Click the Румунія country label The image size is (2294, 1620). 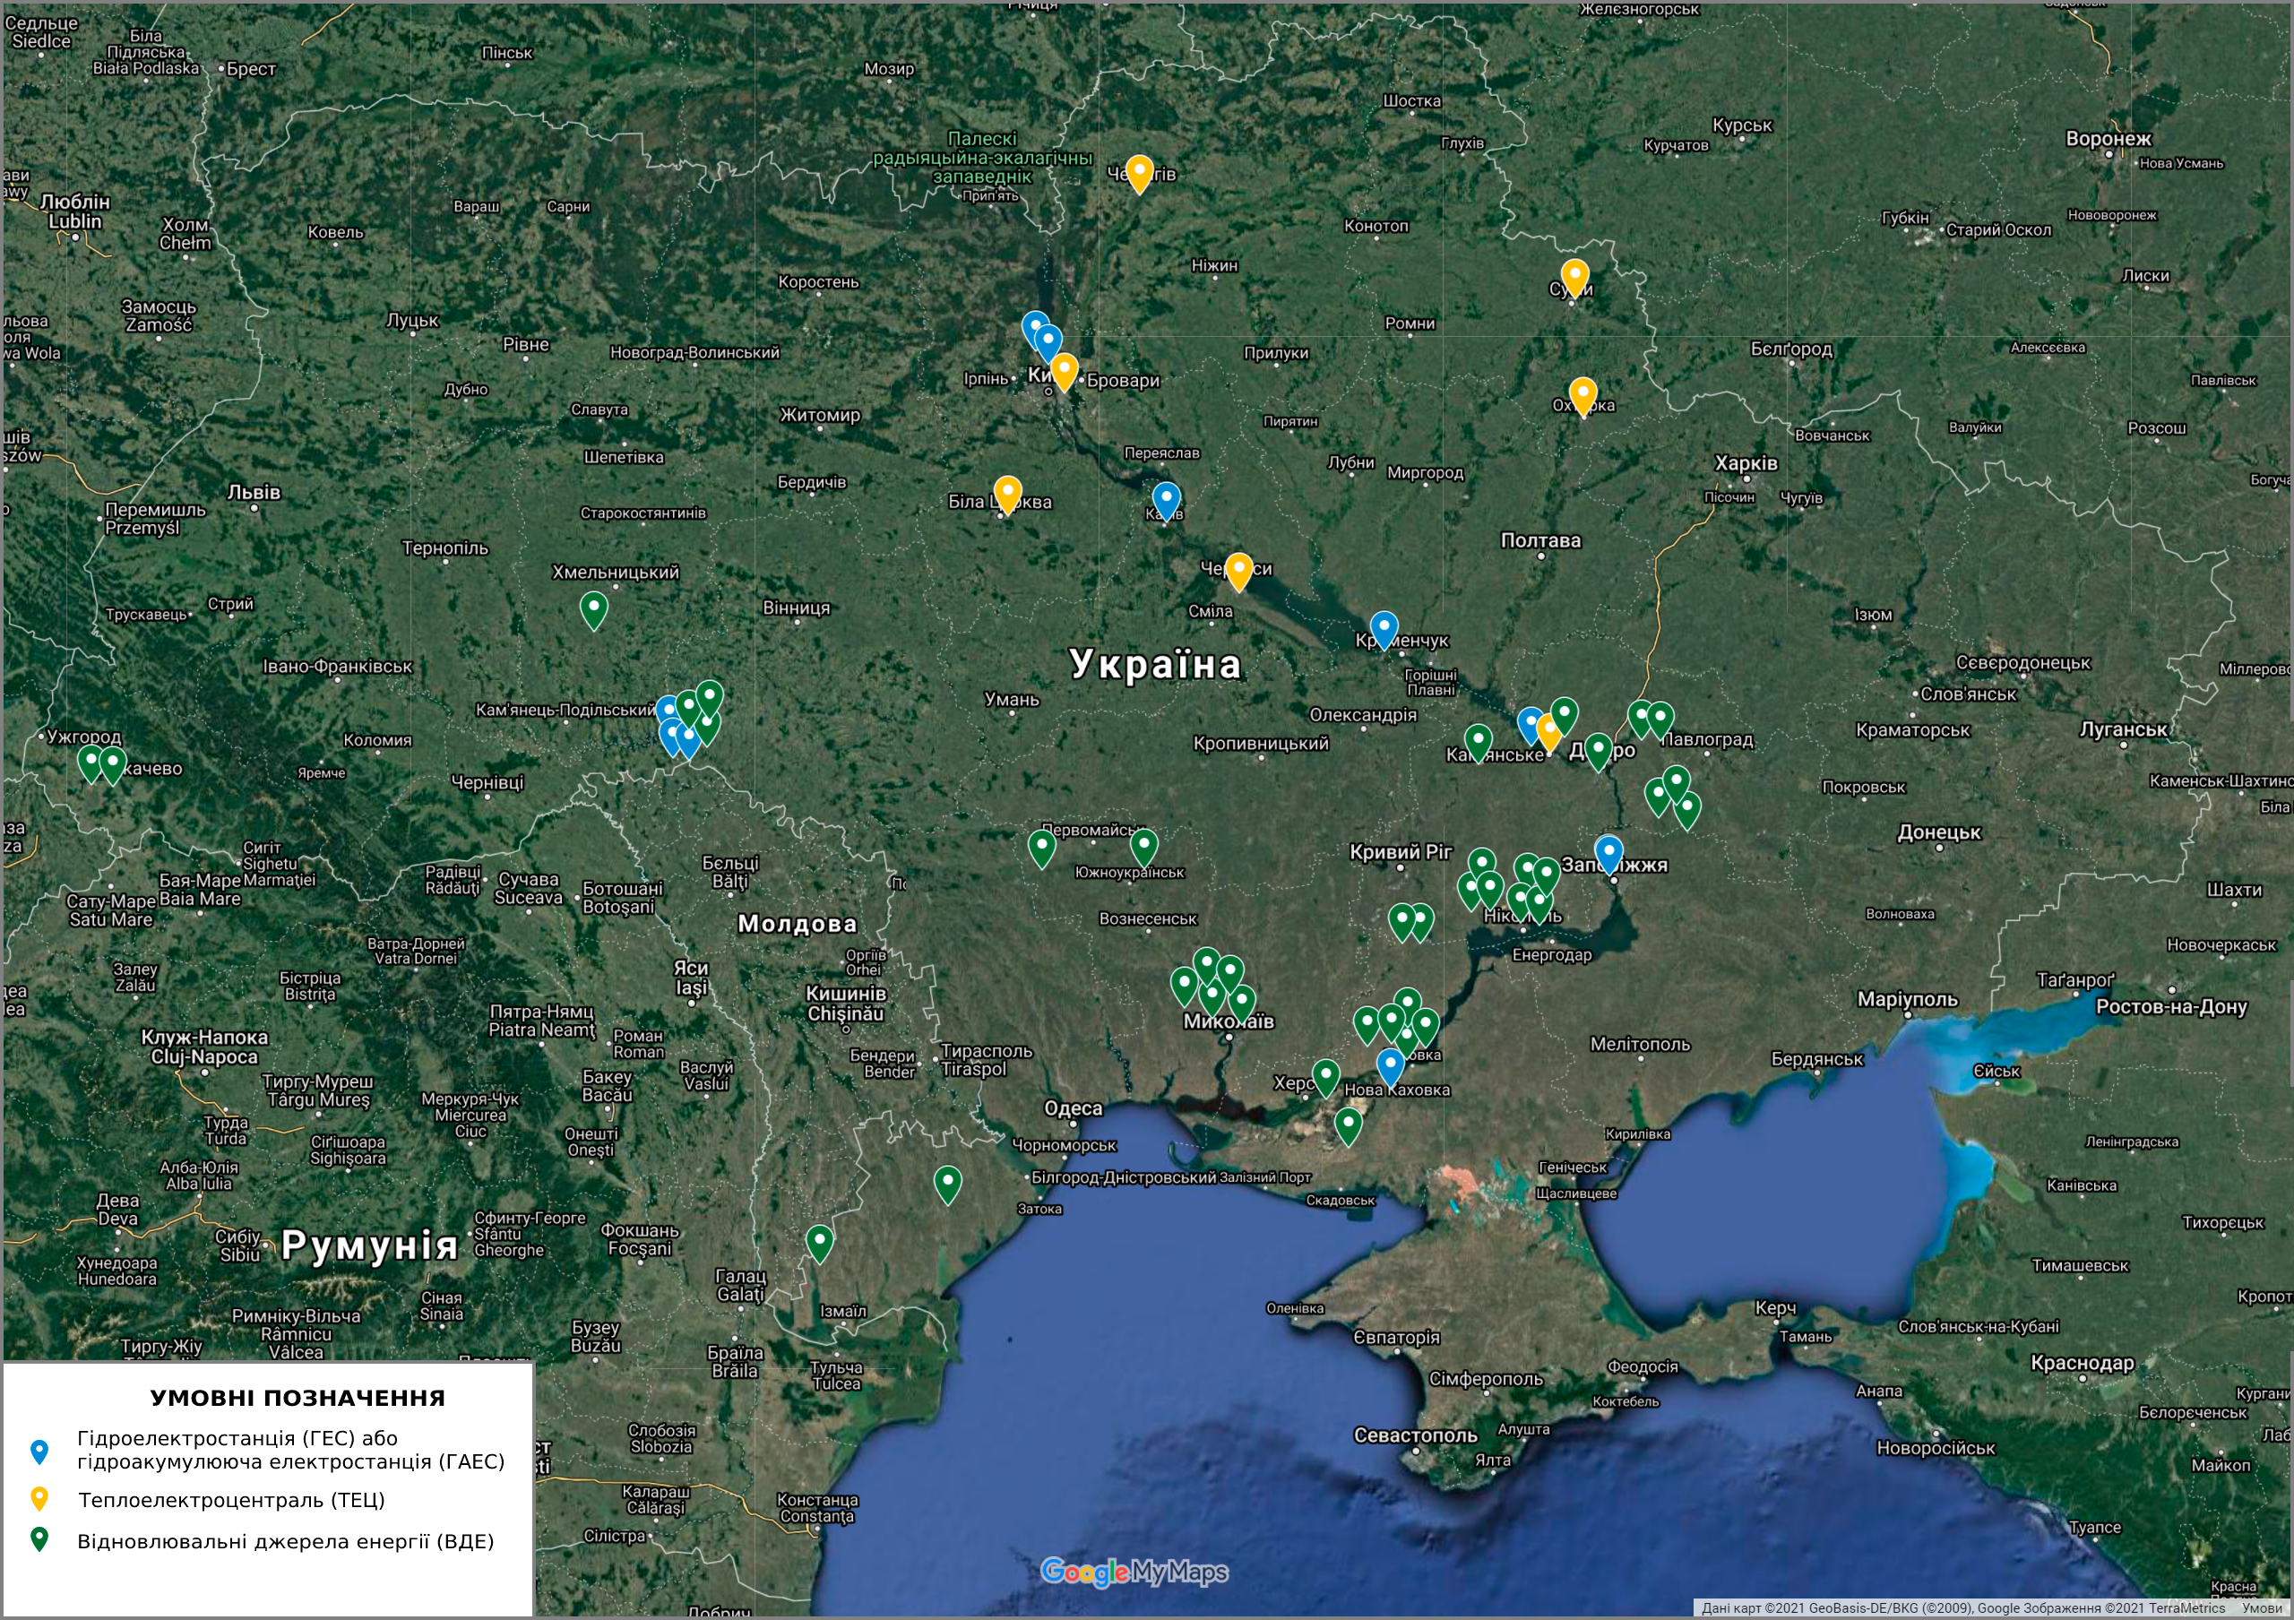[x=370, y=1245]
